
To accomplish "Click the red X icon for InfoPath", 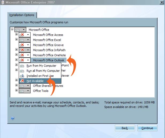I will coord(22,50).
